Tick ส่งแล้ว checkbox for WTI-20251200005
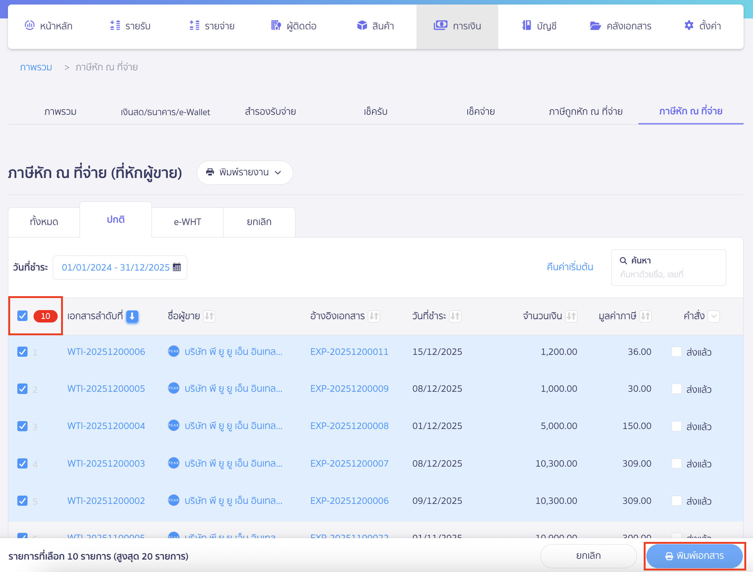This screenshot has width=753, height=572. click(x=676, y=389)
